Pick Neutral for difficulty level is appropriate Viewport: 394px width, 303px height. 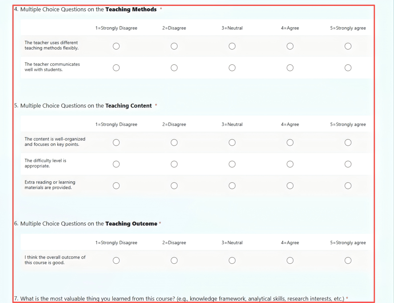click(232, 164)
